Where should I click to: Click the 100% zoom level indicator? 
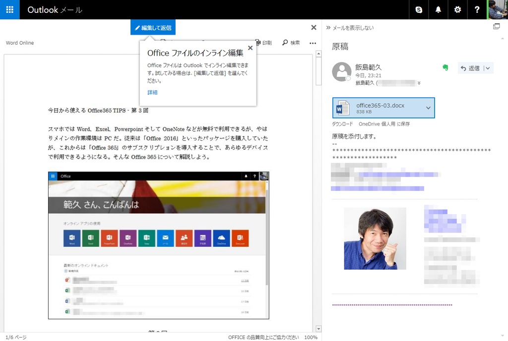click(x=311, y=337)
